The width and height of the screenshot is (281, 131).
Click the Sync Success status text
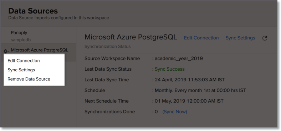coord(169,69)
